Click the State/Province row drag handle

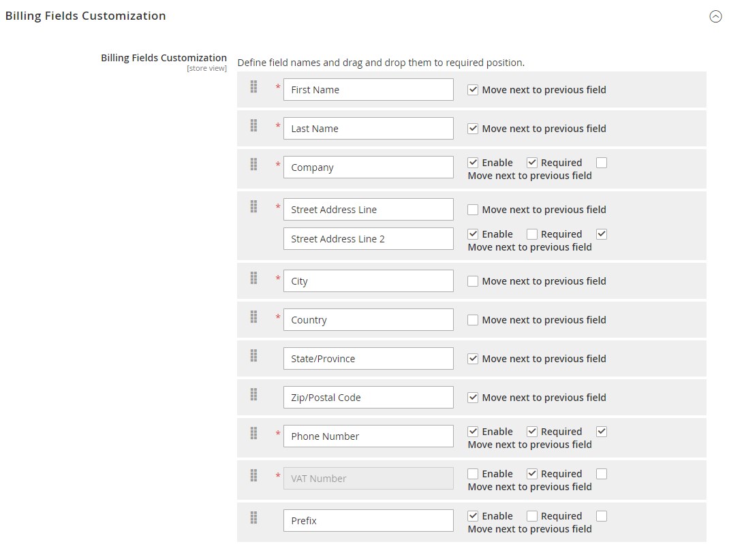pyautogui.click(x=253, y=355)
